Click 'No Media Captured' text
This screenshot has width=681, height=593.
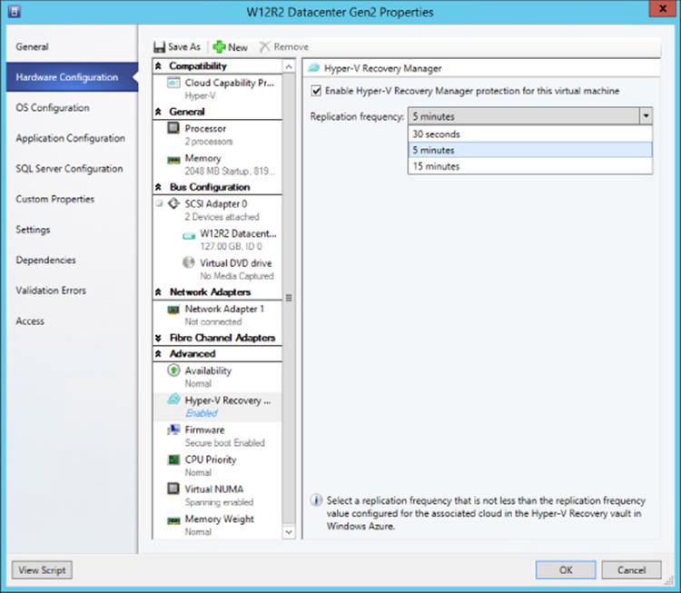pos(237,276)
